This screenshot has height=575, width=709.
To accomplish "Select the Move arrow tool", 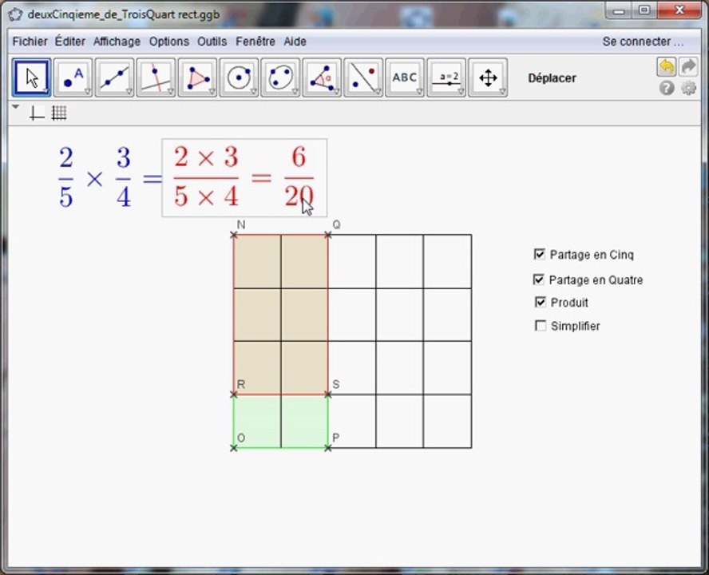I will (31, 77).
